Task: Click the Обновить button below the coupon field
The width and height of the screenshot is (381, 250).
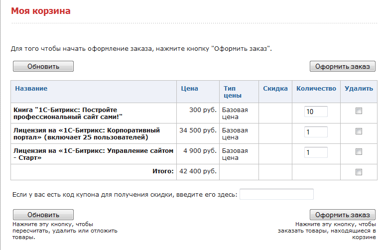Action: coord(43,215)
